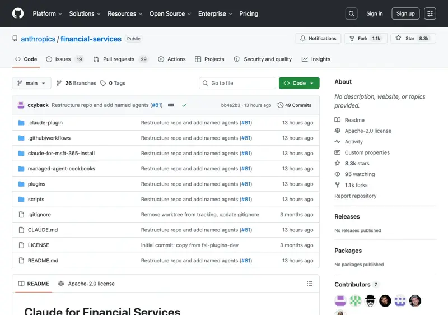Click the Sign up button

pyautogui.click(x=405, y=13)
